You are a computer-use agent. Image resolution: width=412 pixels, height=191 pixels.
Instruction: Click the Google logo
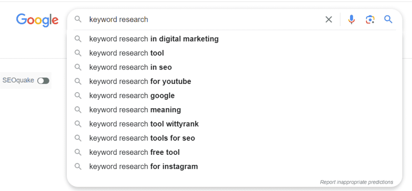coord(37,20)
